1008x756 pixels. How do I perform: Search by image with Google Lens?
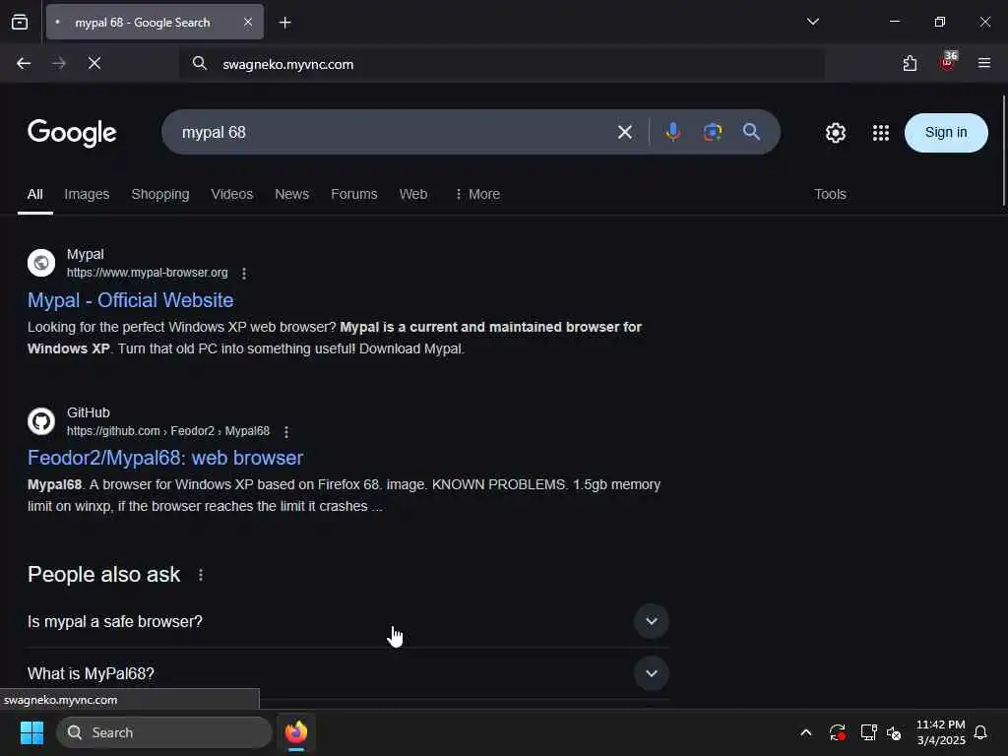pyautogui.click(x=713, y=132)
